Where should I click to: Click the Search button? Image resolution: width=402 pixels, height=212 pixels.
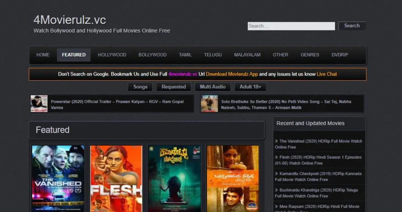352,26
